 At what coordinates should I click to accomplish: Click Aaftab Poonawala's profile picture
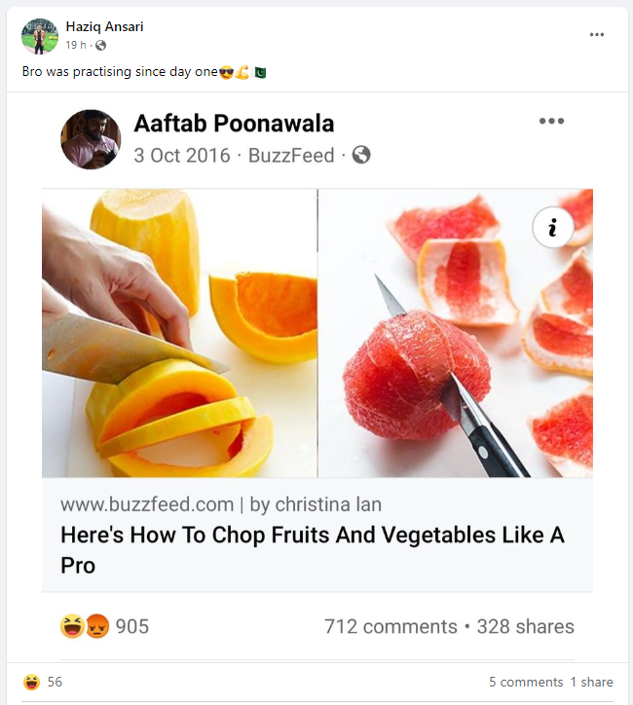(x=91, y=139)
